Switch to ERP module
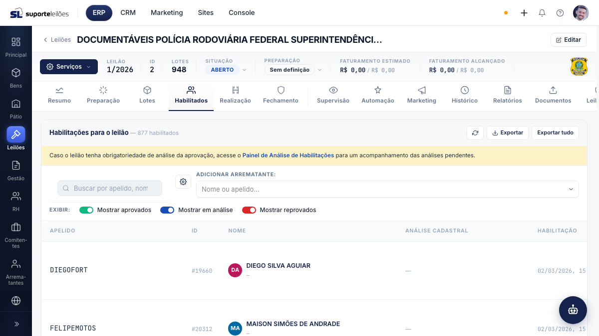Screen dimensions: 599x336 tap(99, 13)
